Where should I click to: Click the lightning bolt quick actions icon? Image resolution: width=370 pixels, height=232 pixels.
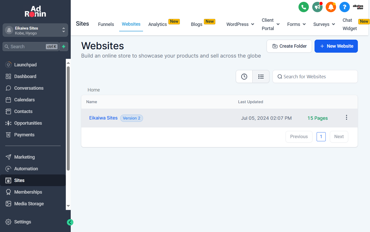tap(64, 47)
